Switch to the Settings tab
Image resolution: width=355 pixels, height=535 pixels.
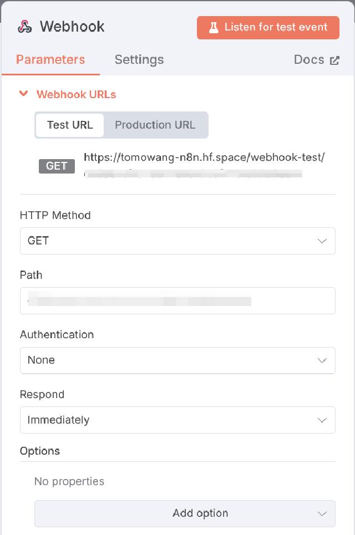(x=139, y=59)
